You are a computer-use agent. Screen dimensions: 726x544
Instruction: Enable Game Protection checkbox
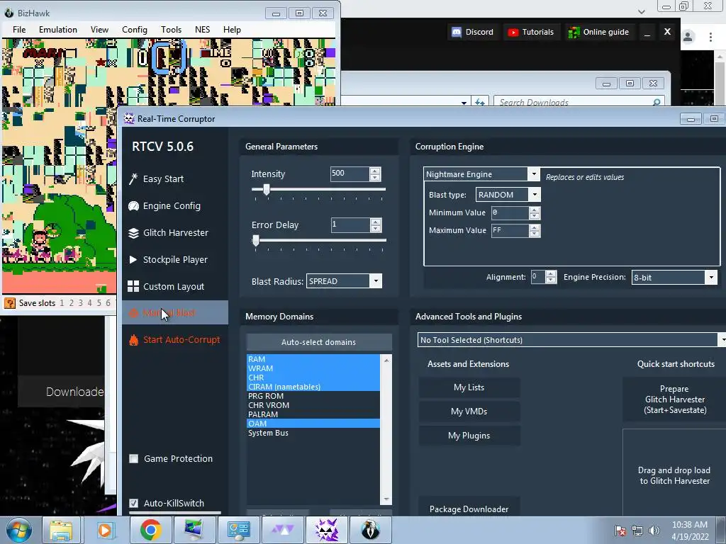click(x=133, y=458)
